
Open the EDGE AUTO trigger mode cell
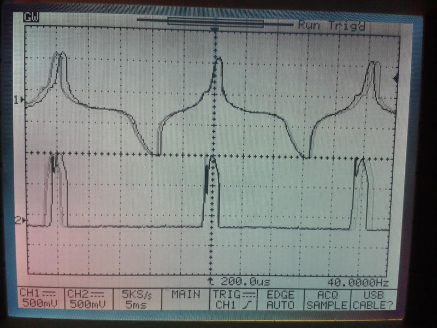click(x=280, y=299)
